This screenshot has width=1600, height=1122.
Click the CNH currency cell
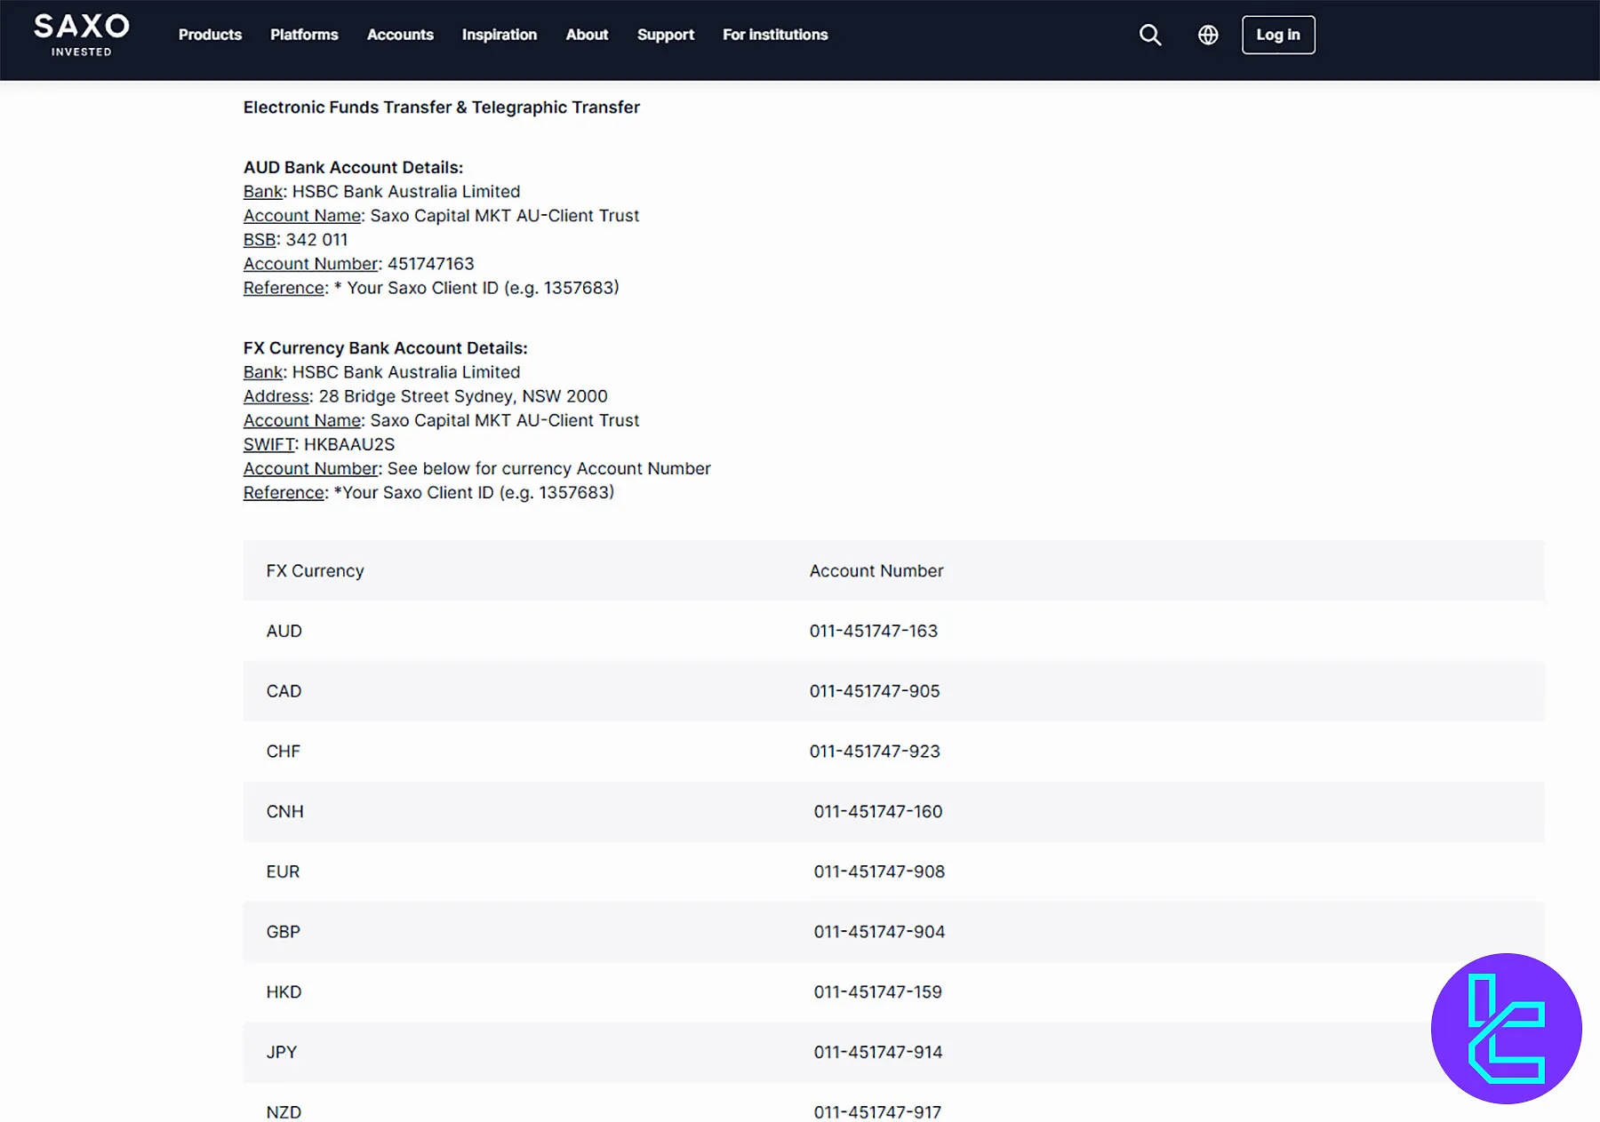[285, 812]
